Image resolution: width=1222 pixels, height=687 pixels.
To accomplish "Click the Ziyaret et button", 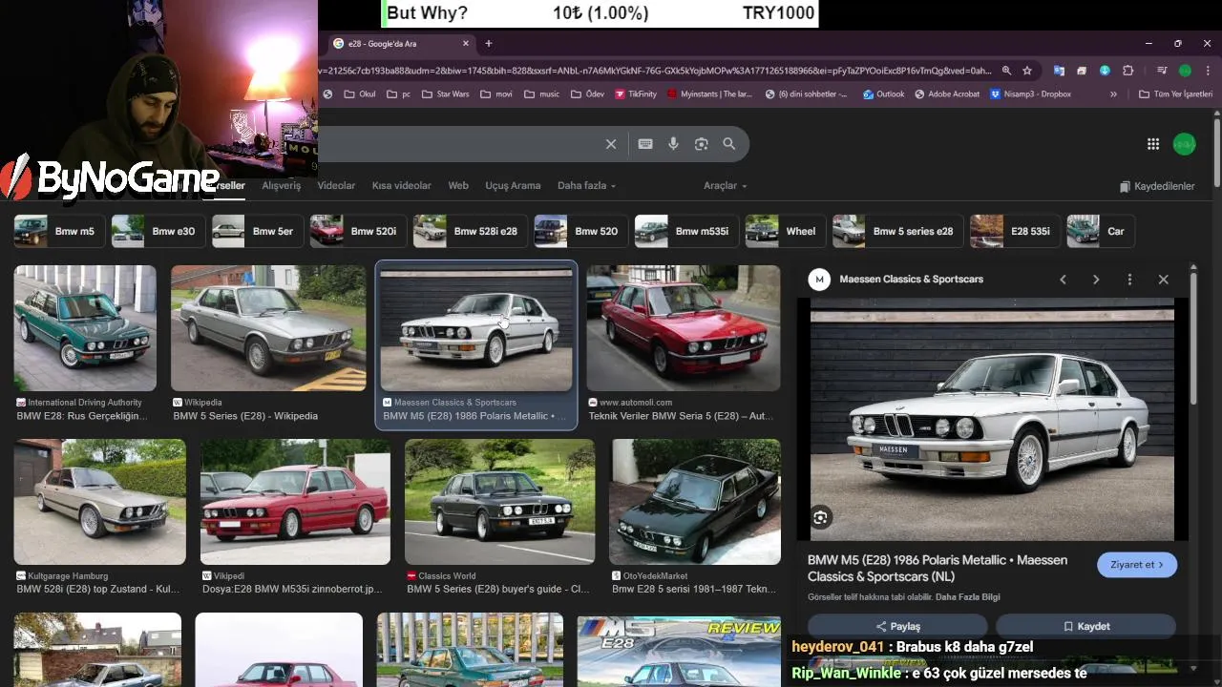I will [1137, 565].
